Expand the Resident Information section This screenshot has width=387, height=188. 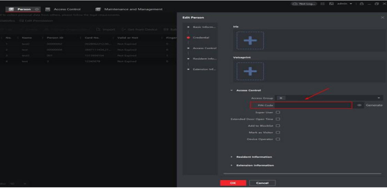click(x=254, y=157)
